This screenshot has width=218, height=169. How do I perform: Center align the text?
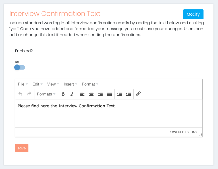pos(91,94)
